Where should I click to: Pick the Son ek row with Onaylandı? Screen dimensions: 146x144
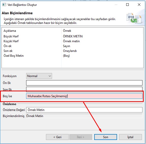point(73,51)
